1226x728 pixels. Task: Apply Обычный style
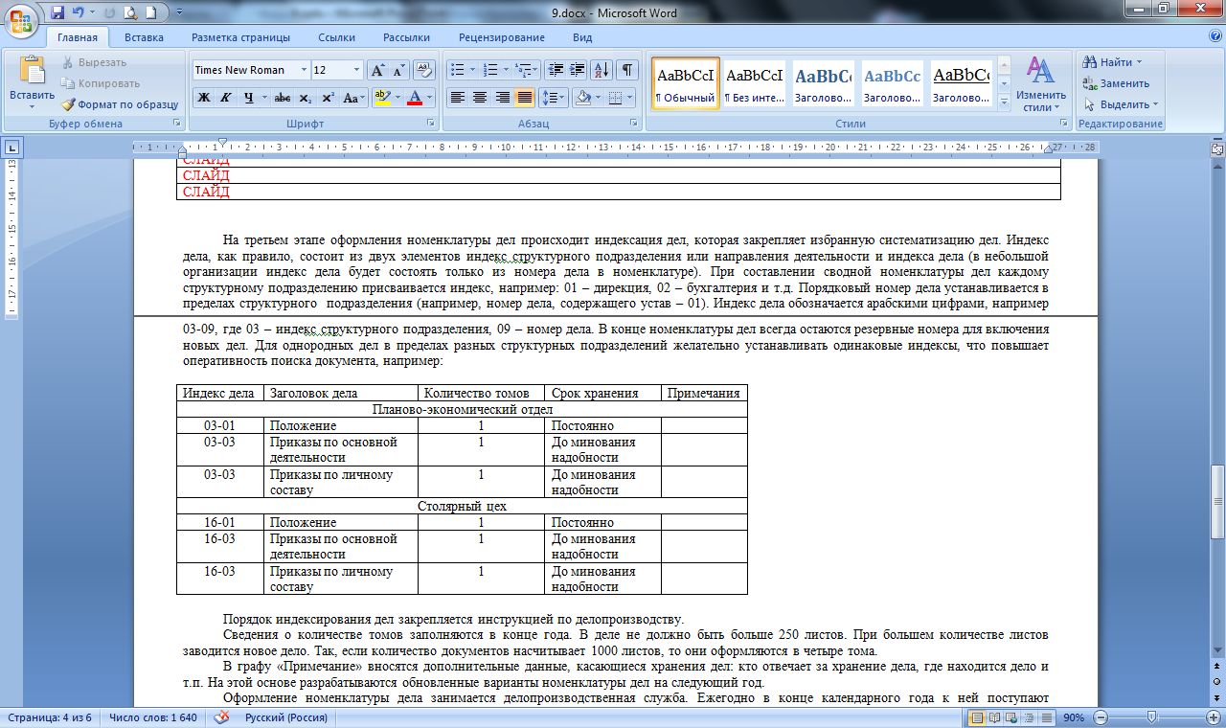pos(685,83)
